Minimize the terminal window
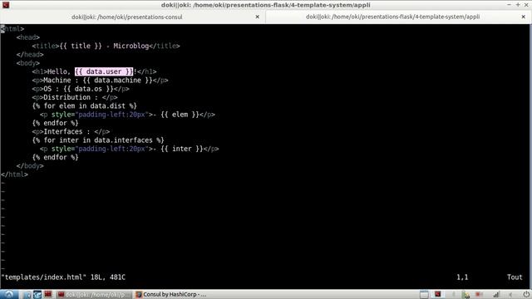Image resolution: width=532 pixels, height=299 pixels. (x=509, y=5)
